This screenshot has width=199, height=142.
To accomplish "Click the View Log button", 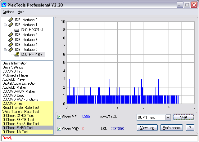I will [147, 128].
